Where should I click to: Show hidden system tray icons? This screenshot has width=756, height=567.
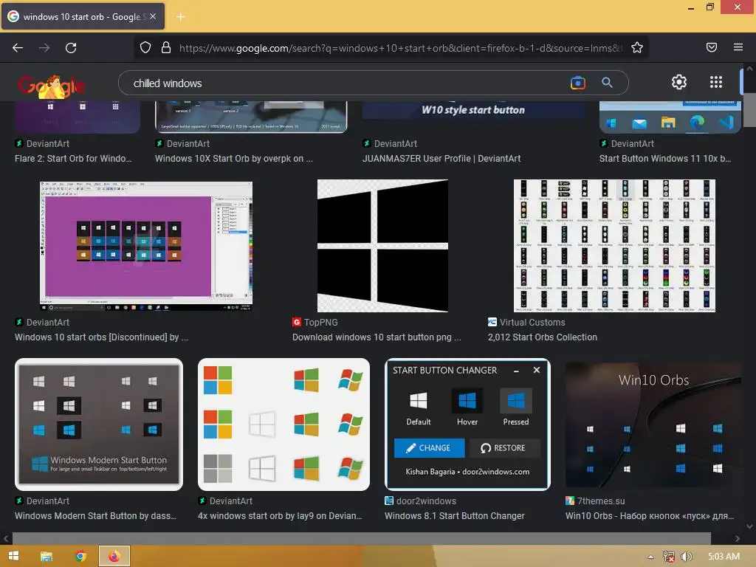650,557
